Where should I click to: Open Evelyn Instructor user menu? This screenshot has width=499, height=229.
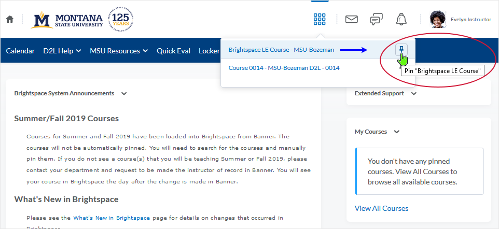click(x=470, y=19)
